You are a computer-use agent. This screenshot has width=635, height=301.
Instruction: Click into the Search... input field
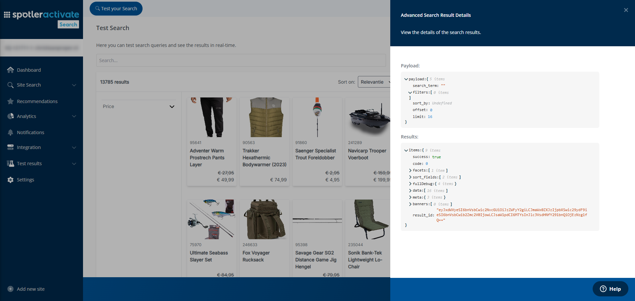point(241,60)
